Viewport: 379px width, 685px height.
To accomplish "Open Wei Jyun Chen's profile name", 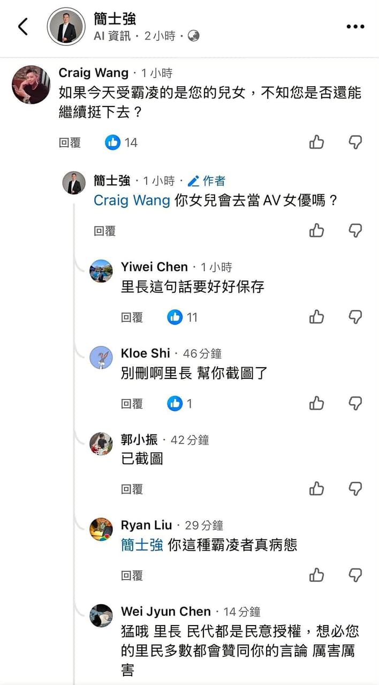I will click(166, 611).
